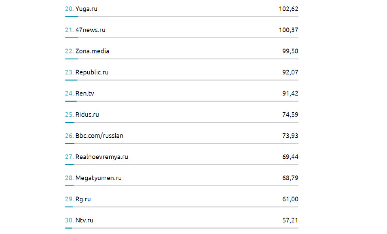Click the Bbc.com/russian link
387x234 pixels.
[99, 135]
